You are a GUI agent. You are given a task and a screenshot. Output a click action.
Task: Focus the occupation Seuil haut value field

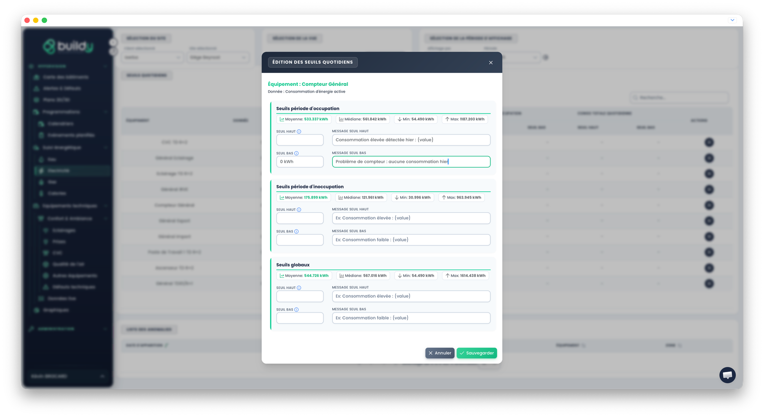click(300, 140)
